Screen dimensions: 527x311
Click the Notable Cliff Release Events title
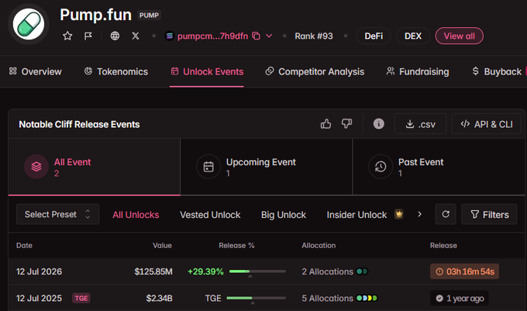[79, 124]
